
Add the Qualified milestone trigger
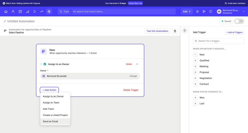pos(195,60)
